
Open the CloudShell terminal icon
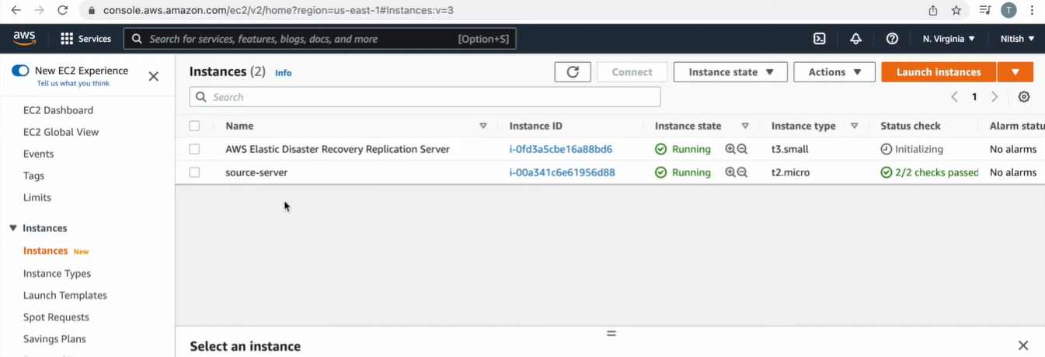pyautogui.click(x=819, y=39)
